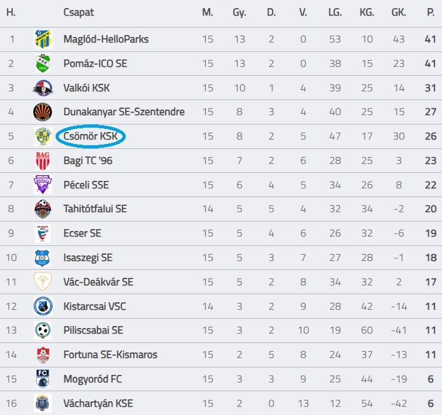Click the Mogyoród FC club crest
The width and height of the screenshot is (442, 415).
43,379
